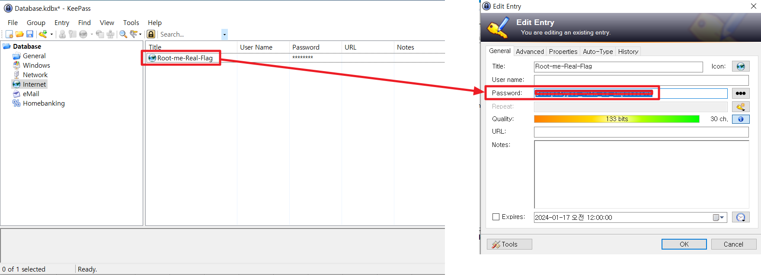Click the Show Entries keys icon
The height and width of the screenshot is (275, 761).
tap(134, 34)
